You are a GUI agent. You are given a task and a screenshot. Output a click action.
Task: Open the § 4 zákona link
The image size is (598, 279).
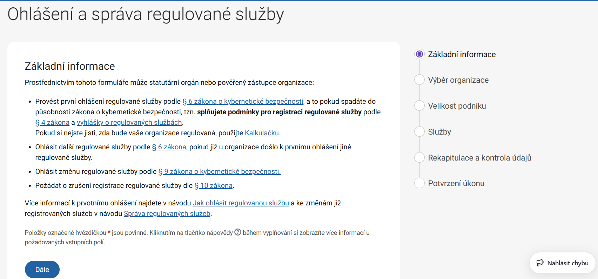point(52,122)
